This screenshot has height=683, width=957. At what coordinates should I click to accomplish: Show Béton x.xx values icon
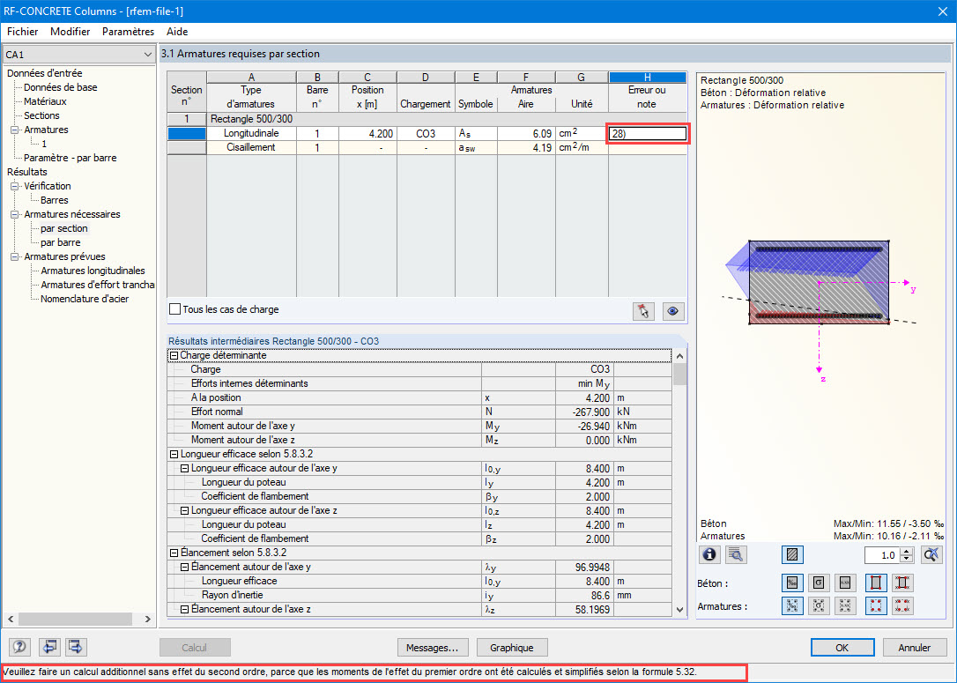[845, 583]
